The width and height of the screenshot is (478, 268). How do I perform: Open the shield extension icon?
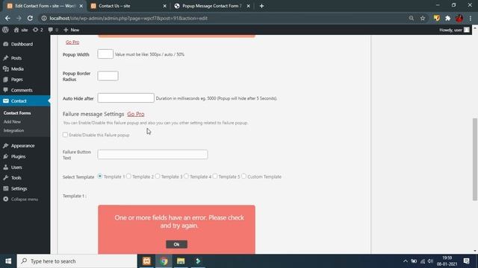click(x=436, y=18)
